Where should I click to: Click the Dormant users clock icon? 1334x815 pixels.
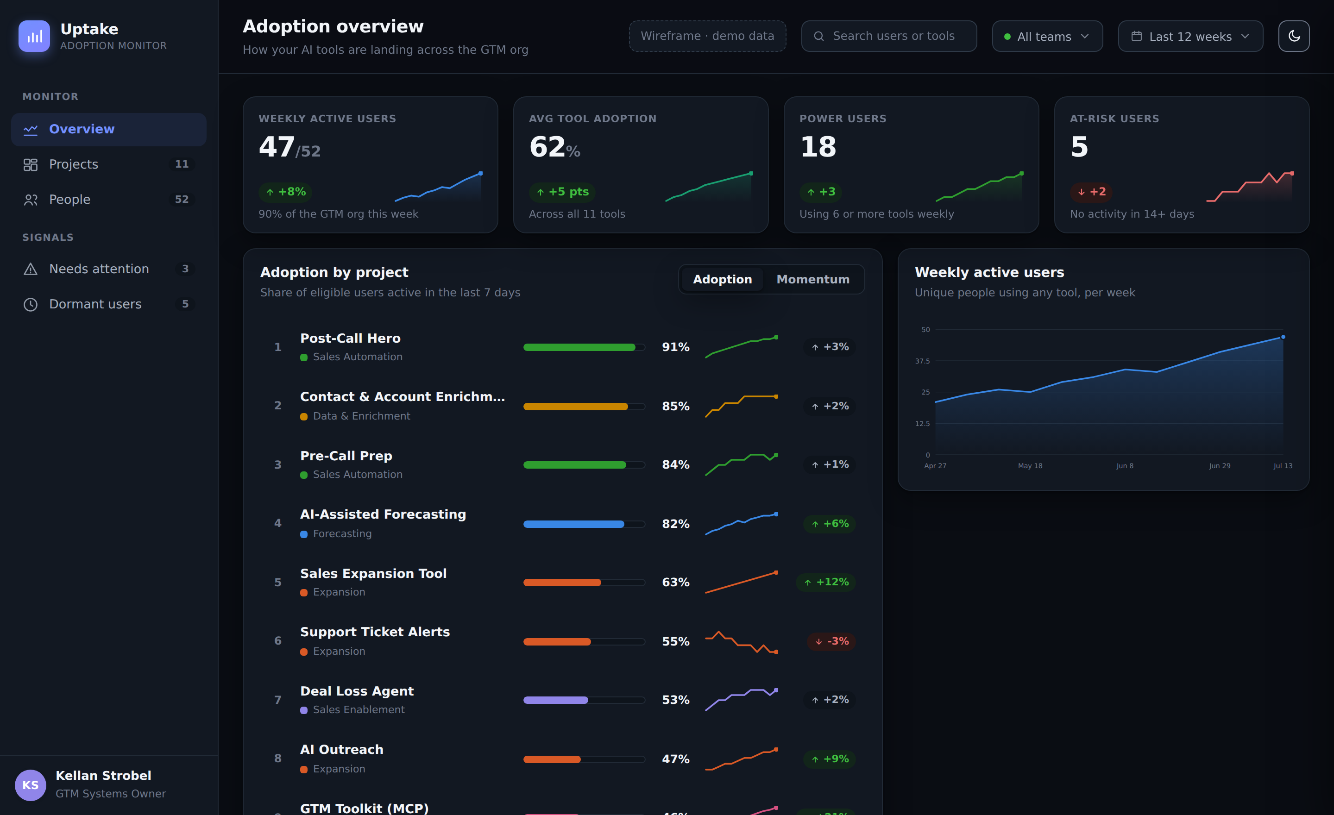[x=30, y=304]
